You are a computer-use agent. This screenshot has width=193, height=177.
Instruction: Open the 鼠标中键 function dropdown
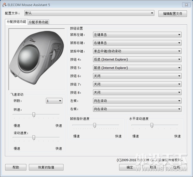point(137,51)
